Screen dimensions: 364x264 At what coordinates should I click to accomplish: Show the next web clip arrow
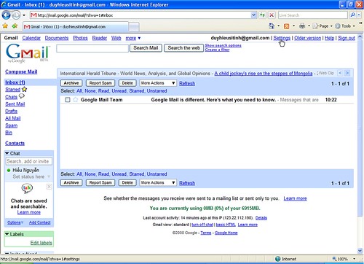click(347, 73)
